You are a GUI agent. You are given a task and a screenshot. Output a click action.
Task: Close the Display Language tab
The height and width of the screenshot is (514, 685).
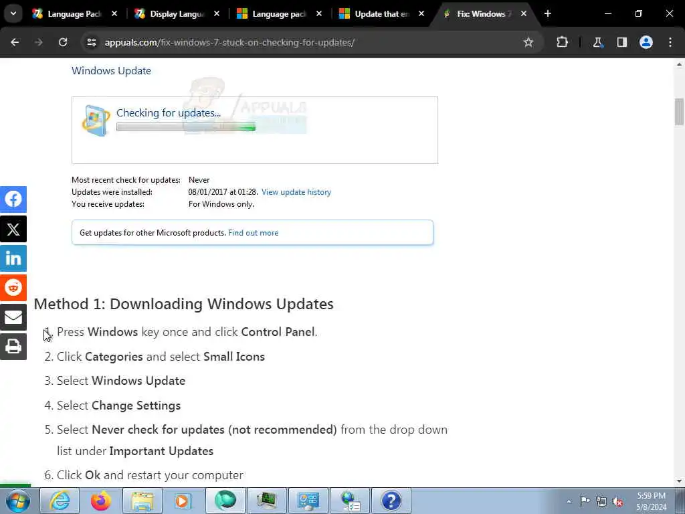pos(217,13)
